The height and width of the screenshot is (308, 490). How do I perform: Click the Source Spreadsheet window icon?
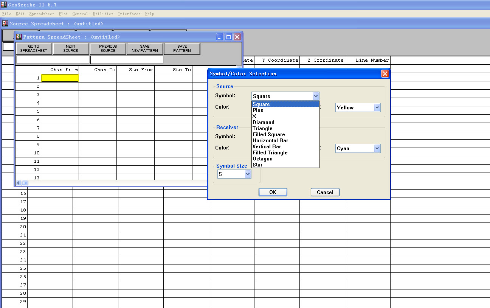[x=5, y=23]
